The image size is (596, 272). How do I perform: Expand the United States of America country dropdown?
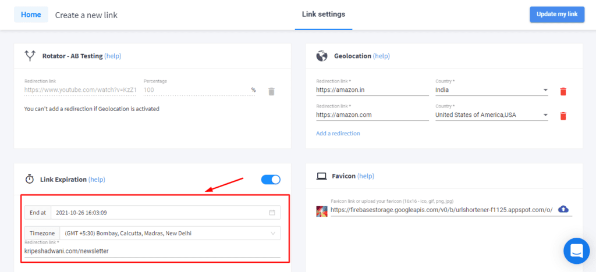(545, 115)
